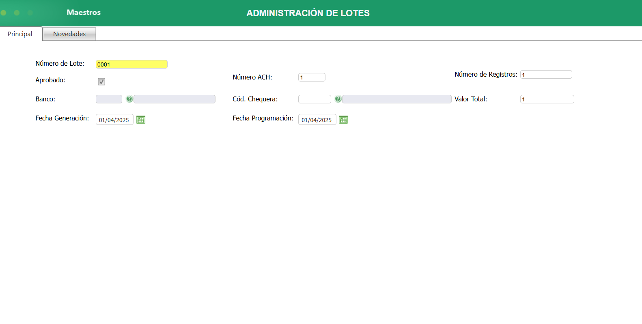The width and height of the screenshot is (642, 324).
Task: Click the Banco description field
Action: click(x=175, y=99)
